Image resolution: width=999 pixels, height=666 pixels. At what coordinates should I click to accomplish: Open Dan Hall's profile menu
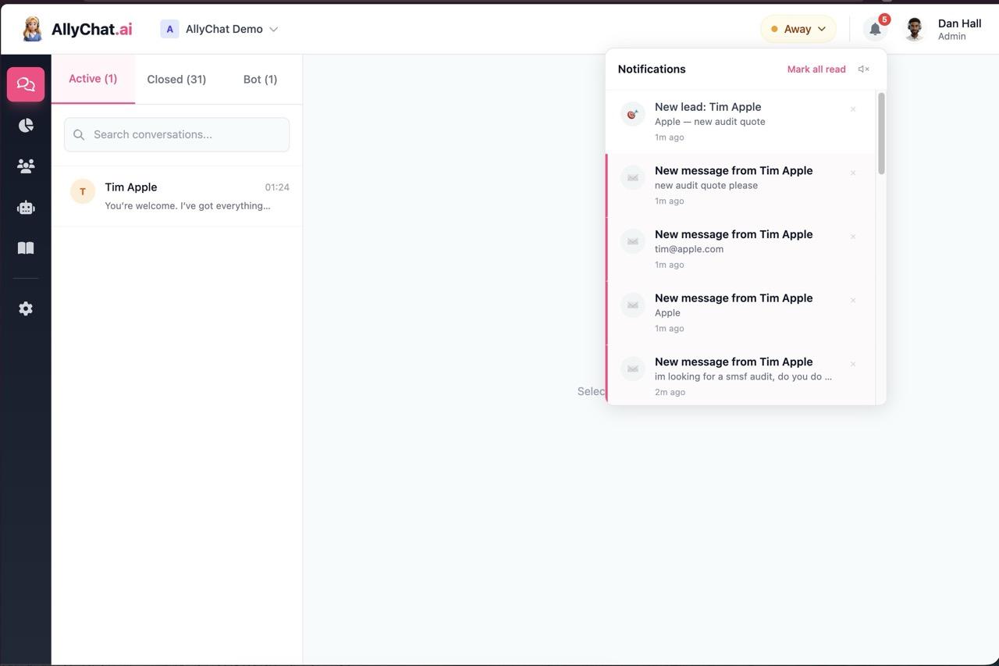[943, 29]
